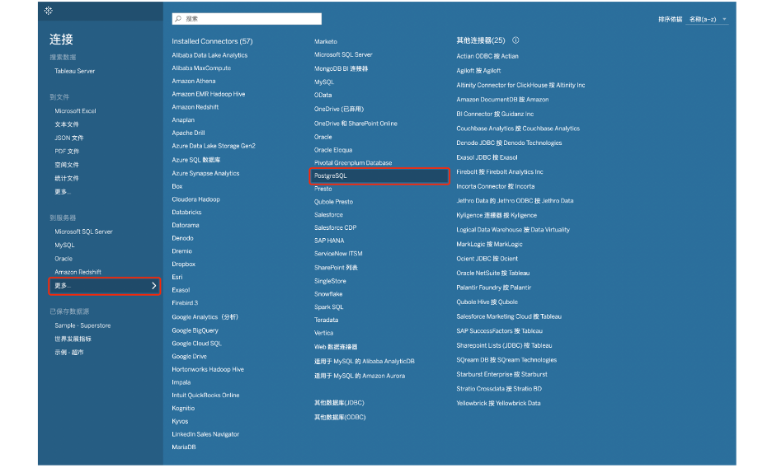The image size is (772, 468).
Task: Choose Snowflake from the connector list
Action: coord(328,294)
